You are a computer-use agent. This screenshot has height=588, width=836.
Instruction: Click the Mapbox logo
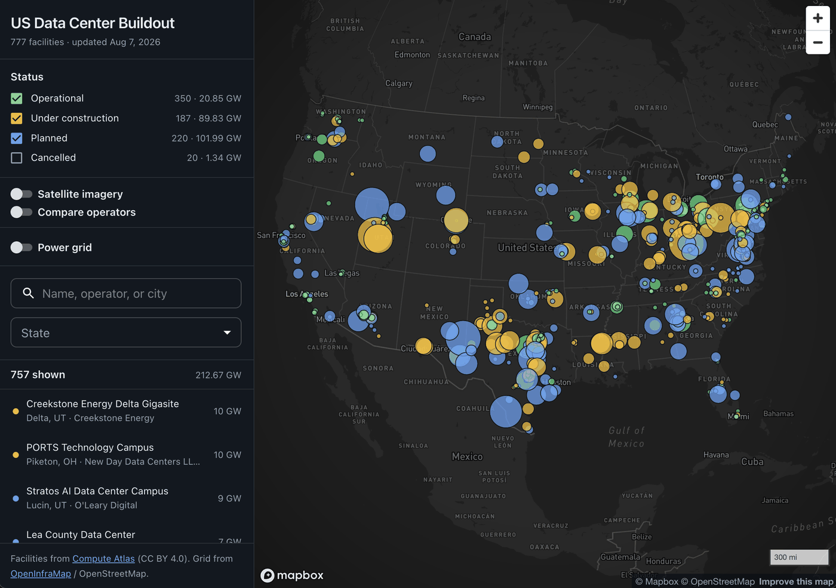pyautogui.click(x=292, y=575)
